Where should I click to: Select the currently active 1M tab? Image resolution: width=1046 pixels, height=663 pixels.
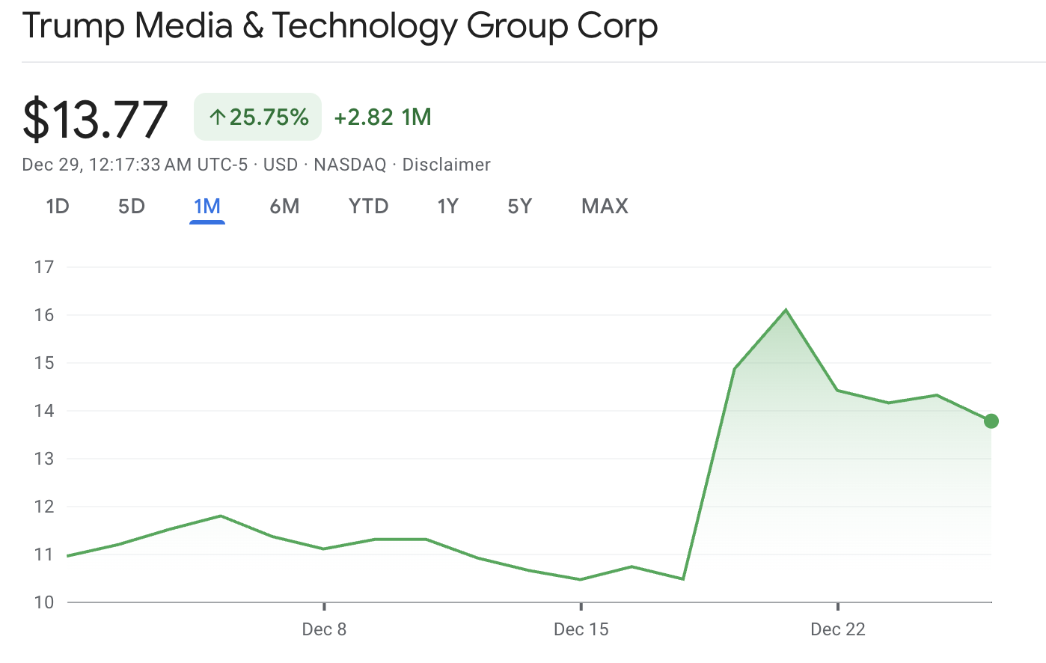coord(207,206)
